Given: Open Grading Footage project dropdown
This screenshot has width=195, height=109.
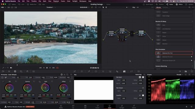Looking at the screenshot, I should [x=97, y=4].
